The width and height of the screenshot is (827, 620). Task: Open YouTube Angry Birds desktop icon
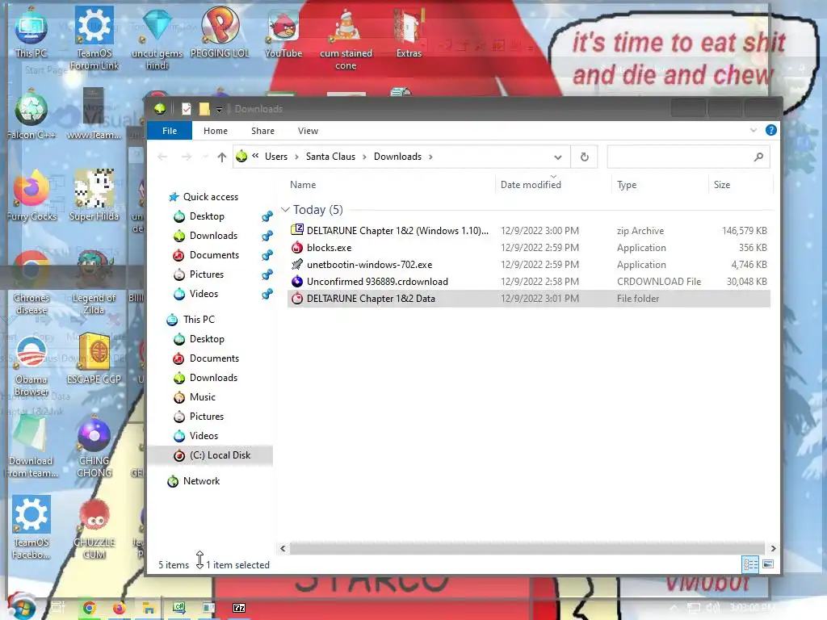coord(283,34)
